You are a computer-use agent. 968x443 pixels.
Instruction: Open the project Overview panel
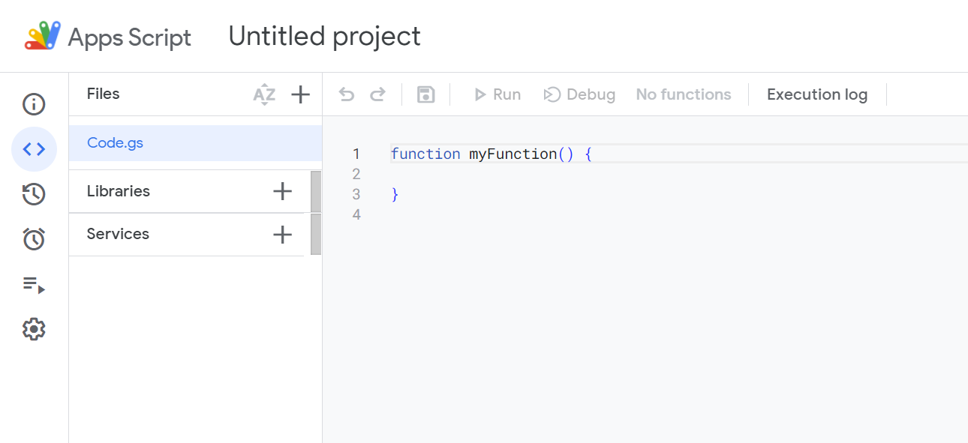click(34, 104)
